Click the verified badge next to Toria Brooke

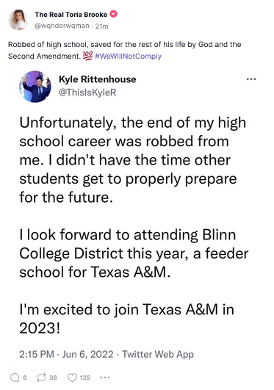pos(113,14)
